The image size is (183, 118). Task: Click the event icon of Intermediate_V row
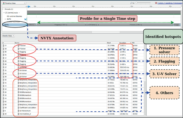tap(3, 113)
